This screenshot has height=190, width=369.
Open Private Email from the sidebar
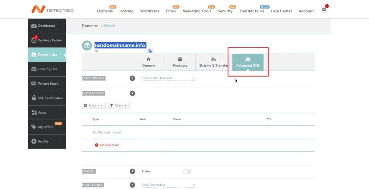coord(47,83)
